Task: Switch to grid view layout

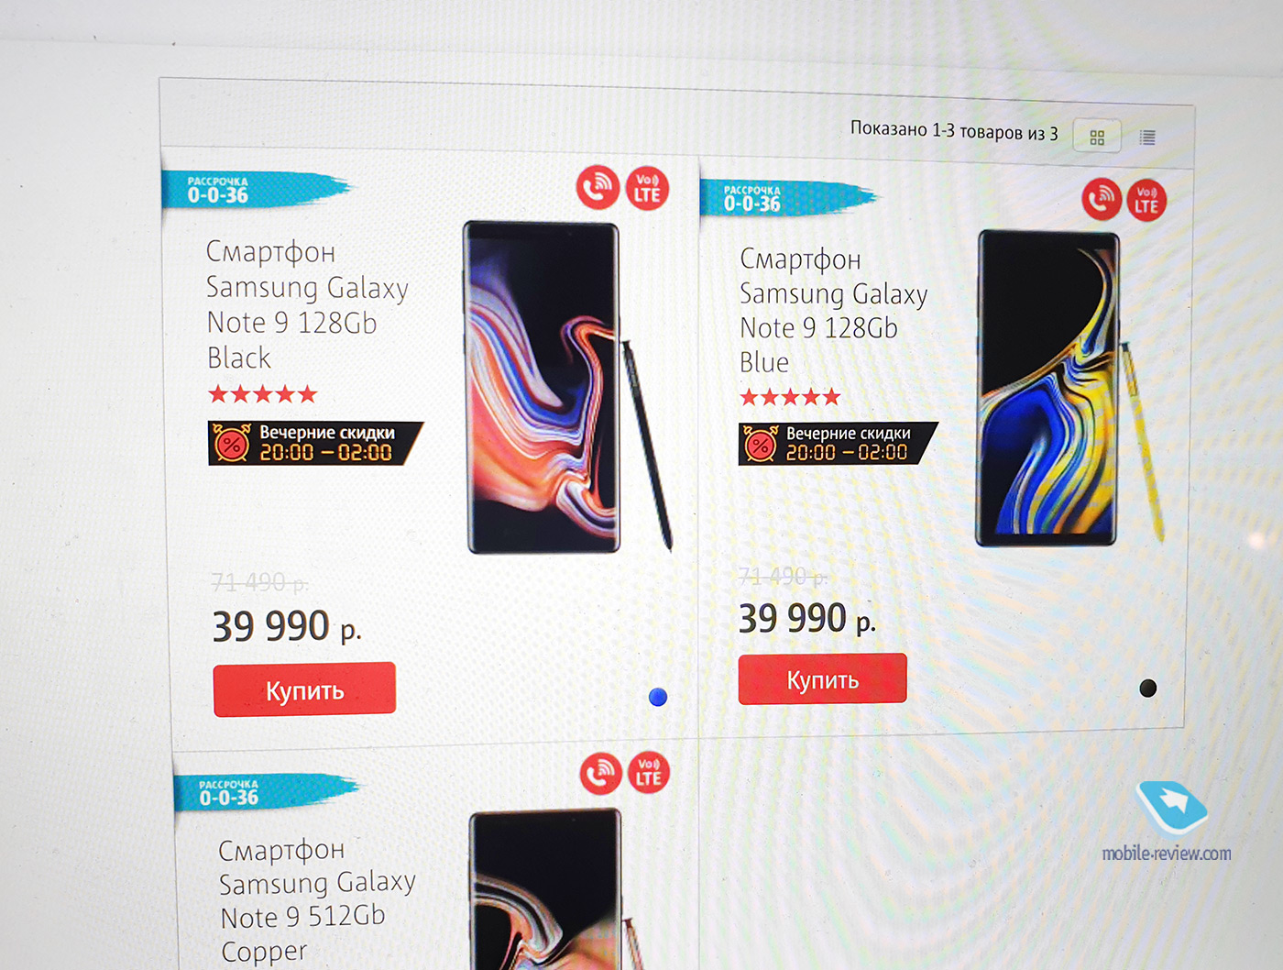Action: (x=1097, y=138)
